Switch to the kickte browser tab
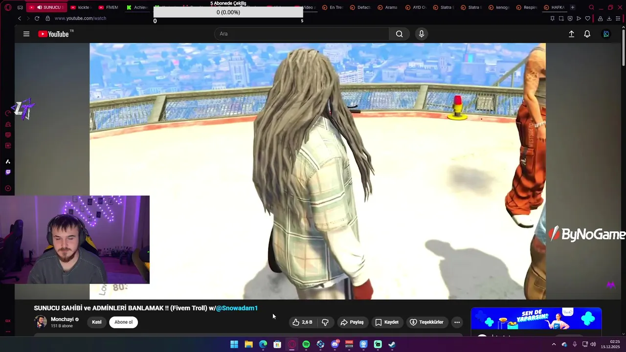Screen dimensions: 626x352 (x=81, y=7)
